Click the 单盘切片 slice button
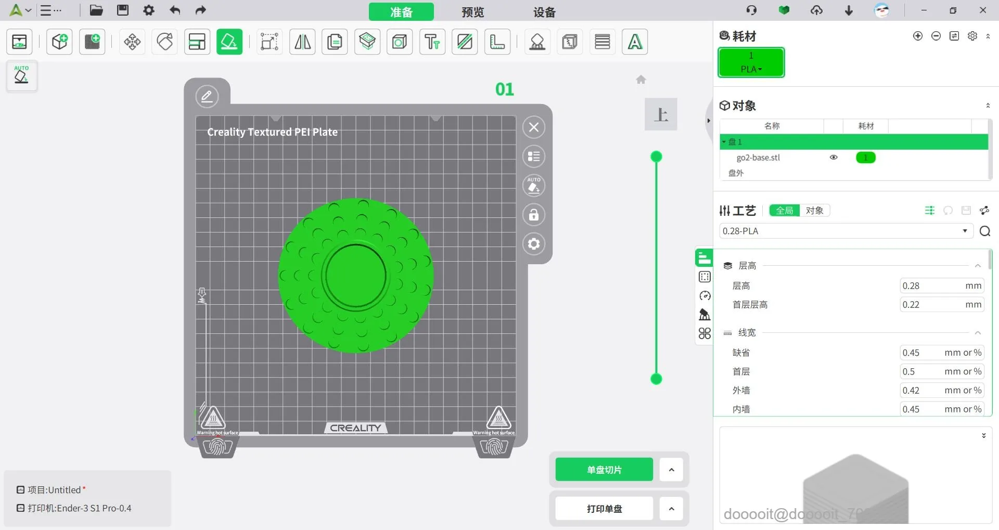 604,469
